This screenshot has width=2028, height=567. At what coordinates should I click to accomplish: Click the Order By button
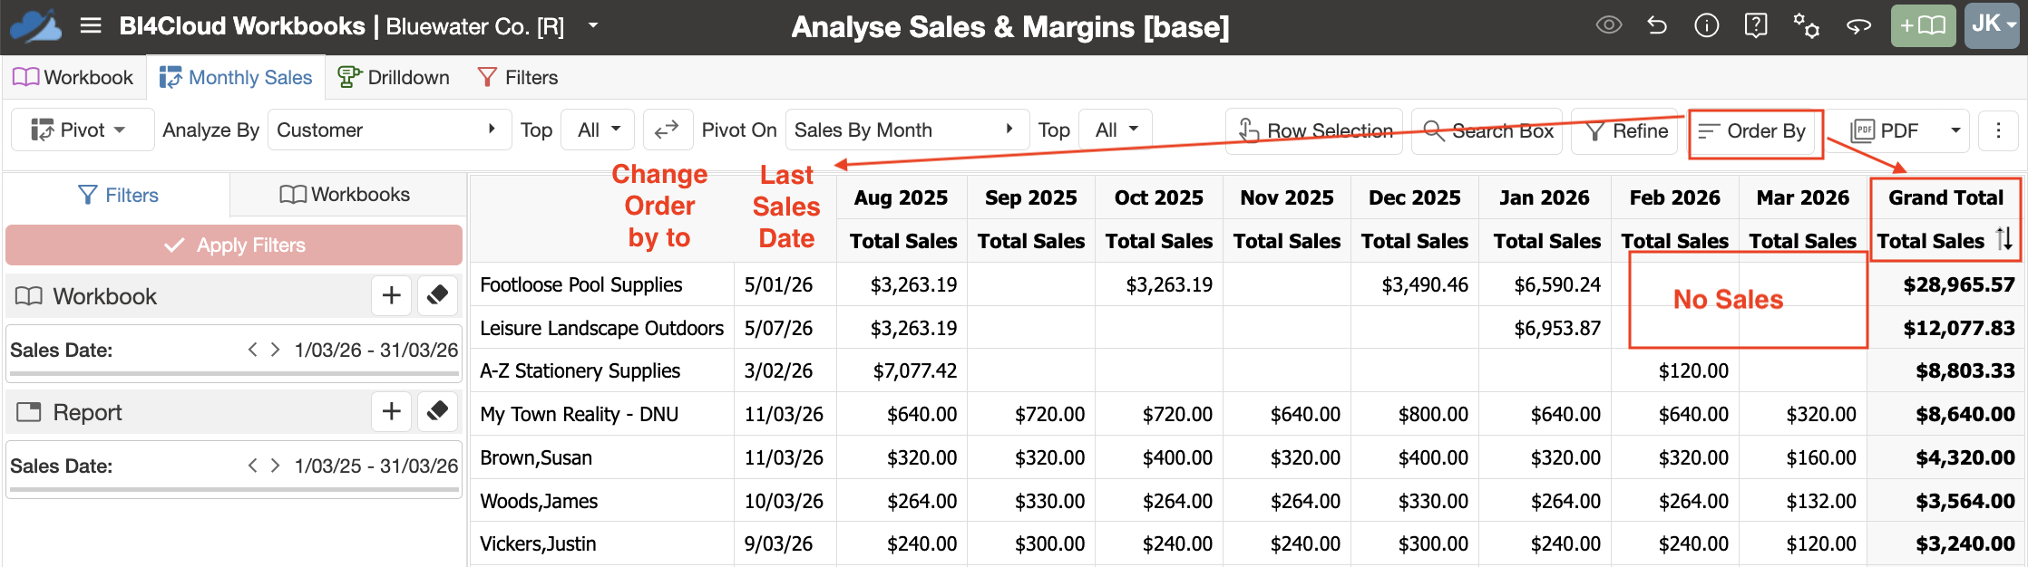1754,131
